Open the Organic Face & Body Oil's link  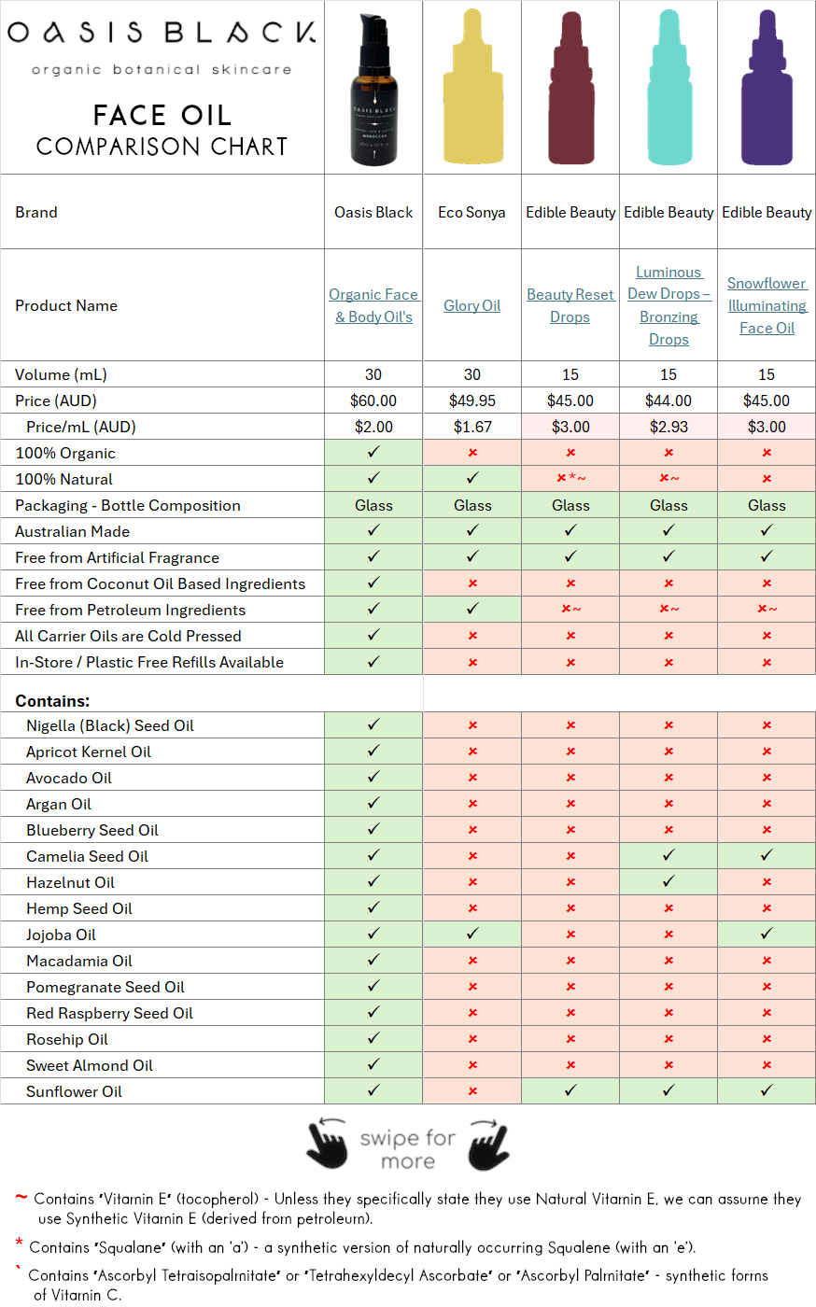click(373, 305)
